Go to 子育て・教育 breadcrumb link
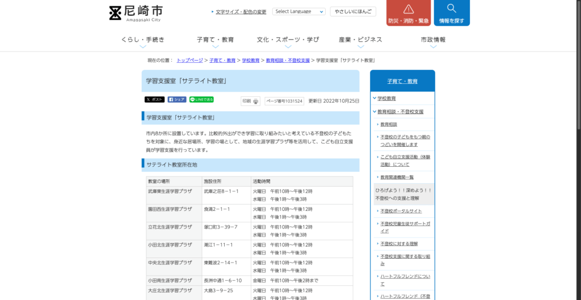This screenshot has height=300, width=581. point(222,60)
